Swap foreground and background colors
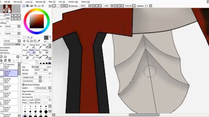Image resolution: width=209 pixels, height=117 pixels. coord(50,37)
